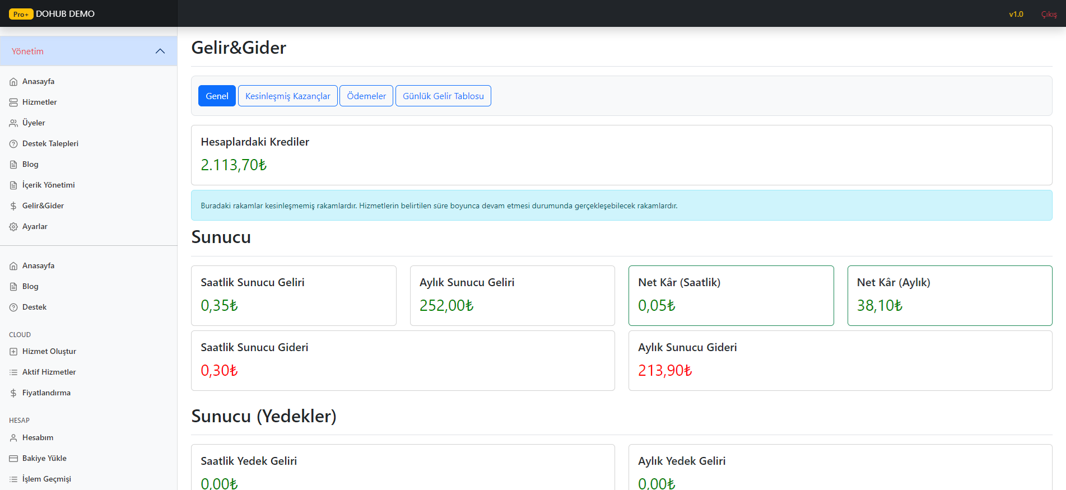1066x490 pixels.
Task: Click the v1.0 version link
Action: coord(1016,14)
